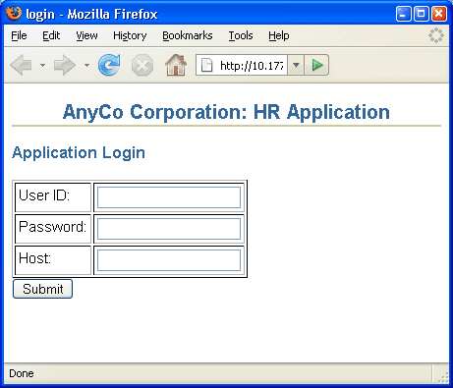Expand the address bar URL dropdown

coord(296,65)
